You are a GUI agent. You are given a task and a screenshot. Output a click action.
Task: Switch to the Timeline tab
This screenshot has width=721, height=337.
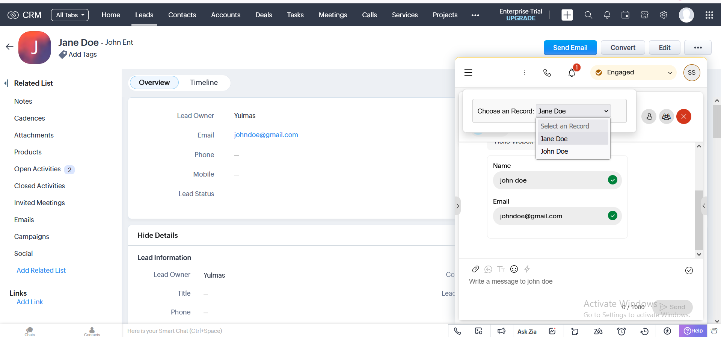204,83
